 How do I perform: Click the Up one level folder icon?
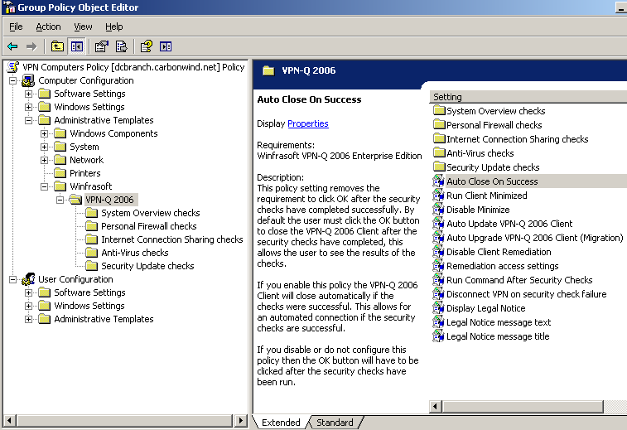[58, 46]
